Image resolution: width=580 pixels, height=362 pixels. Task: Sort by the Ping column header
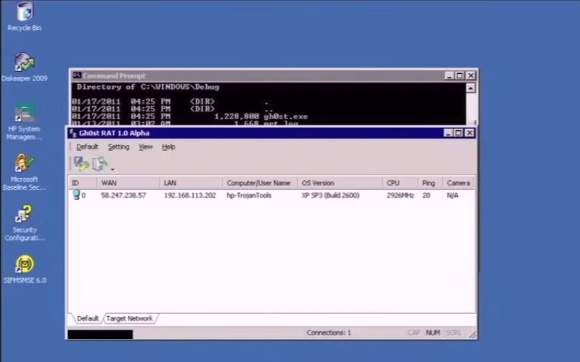431,183
